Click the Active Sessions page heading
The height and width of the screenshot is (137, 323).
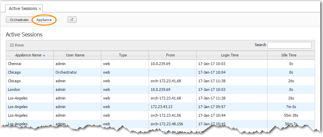click(24, 34)
